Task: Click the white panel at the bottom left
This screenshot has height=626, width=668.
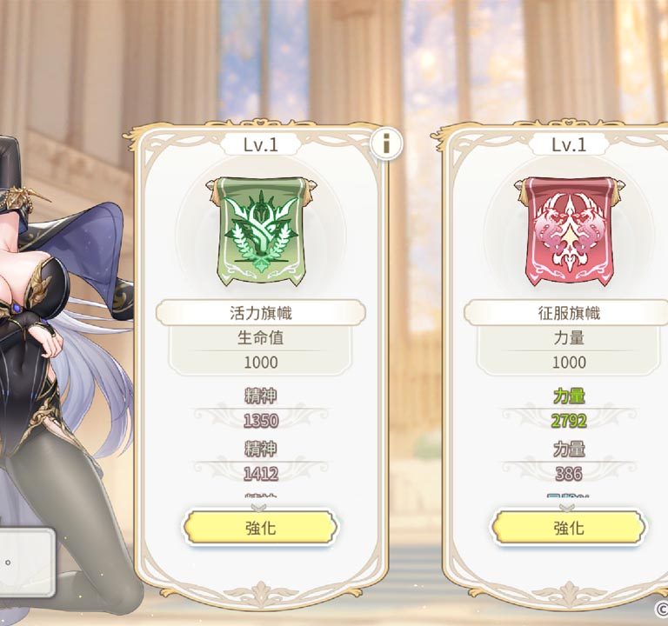Action: [x=26, y=563]
